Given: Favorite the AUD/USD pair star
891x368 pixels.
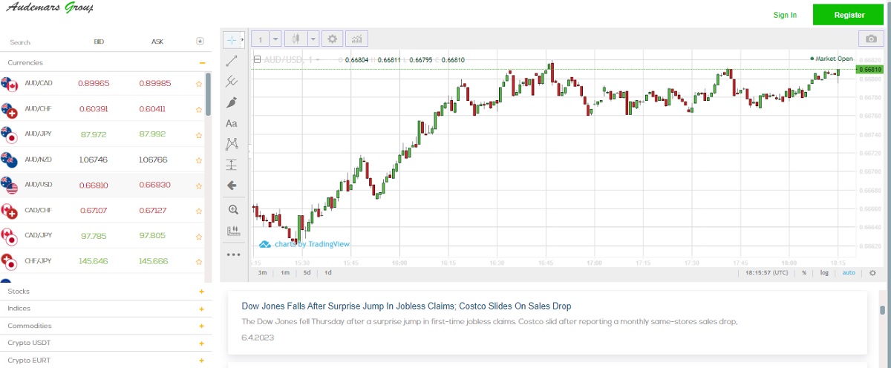Looking at the screenshot, I should click(199, 185).
